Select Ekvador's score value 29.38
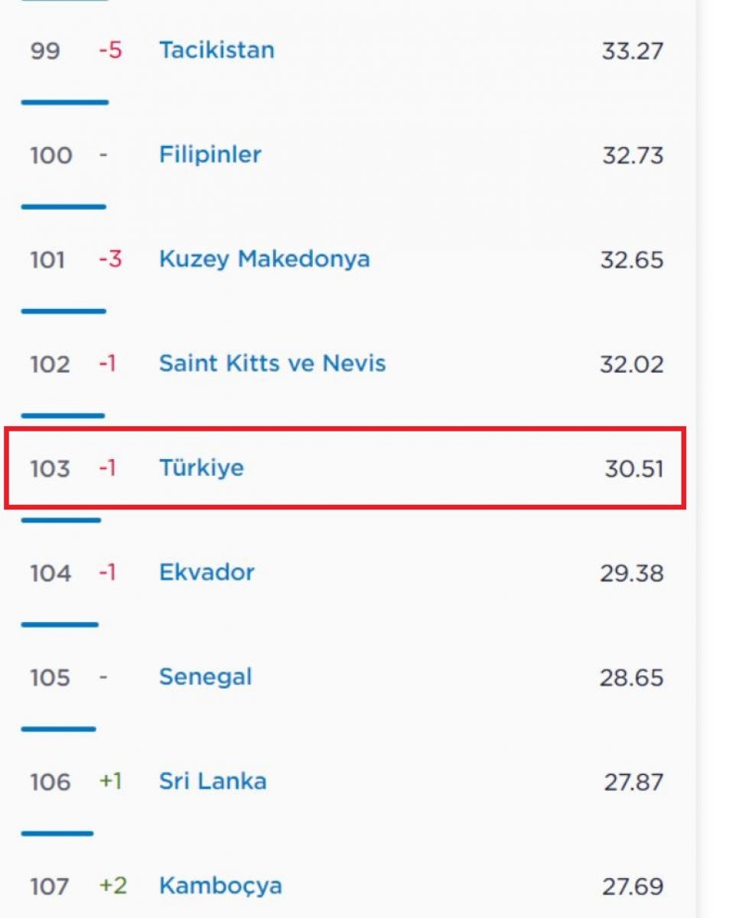729x918 pixels. [632, 573]
